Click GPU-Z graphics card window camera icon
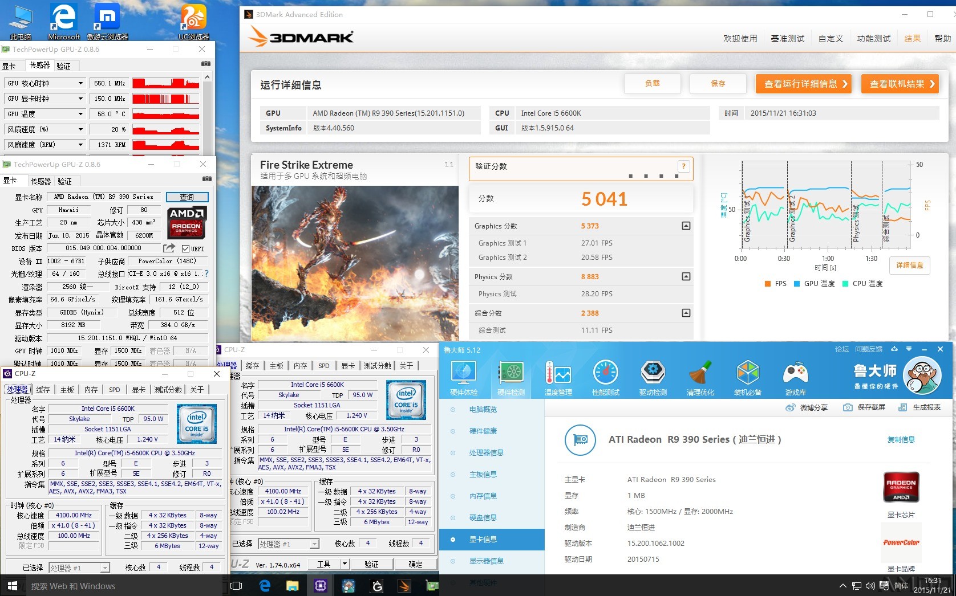 (206, 179)
